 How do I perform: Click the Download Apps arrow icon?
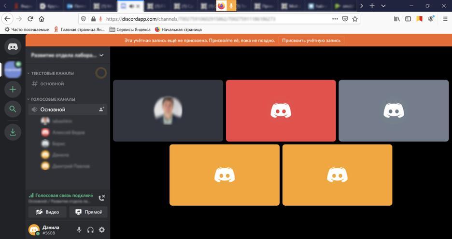(x=13, y=133)
